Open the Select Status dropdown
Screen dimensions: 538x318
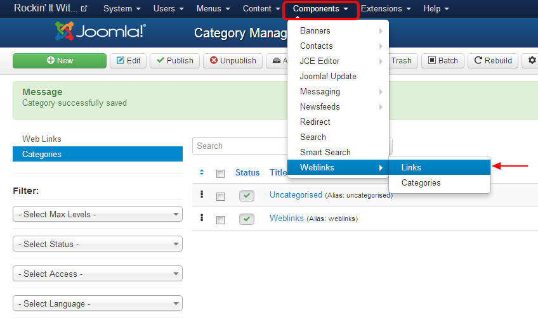click(98, 244)
